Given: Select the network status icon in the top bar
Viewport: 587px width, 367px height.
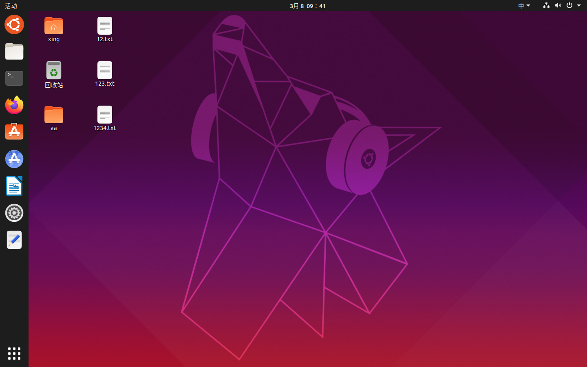Looking at the screenshot, I should (x=546, y=6).
